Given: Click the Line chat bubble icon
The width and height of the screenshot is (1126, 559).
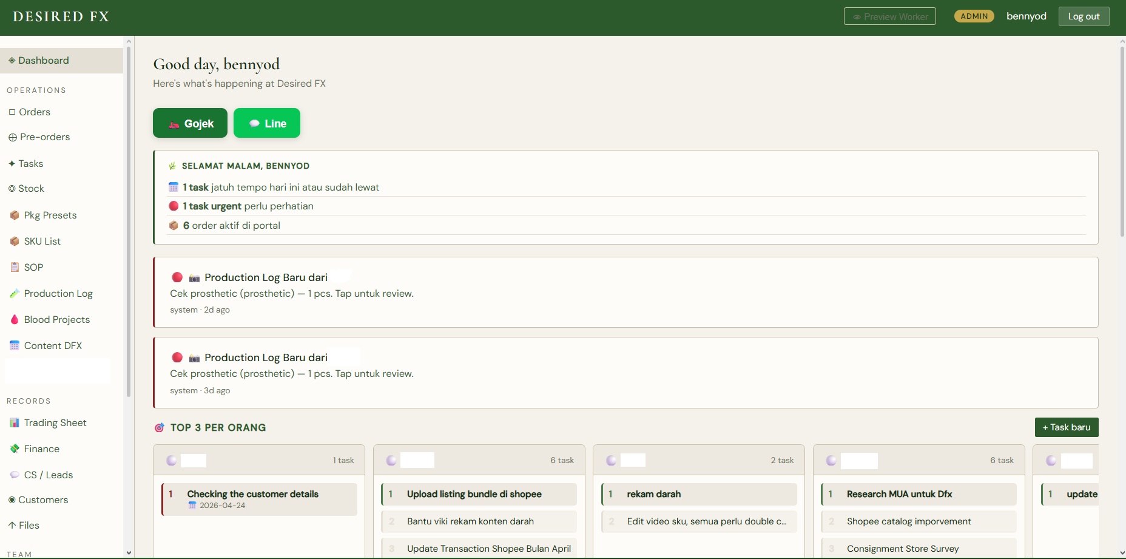Looking at the screenshot, I should tap(254, 124).
